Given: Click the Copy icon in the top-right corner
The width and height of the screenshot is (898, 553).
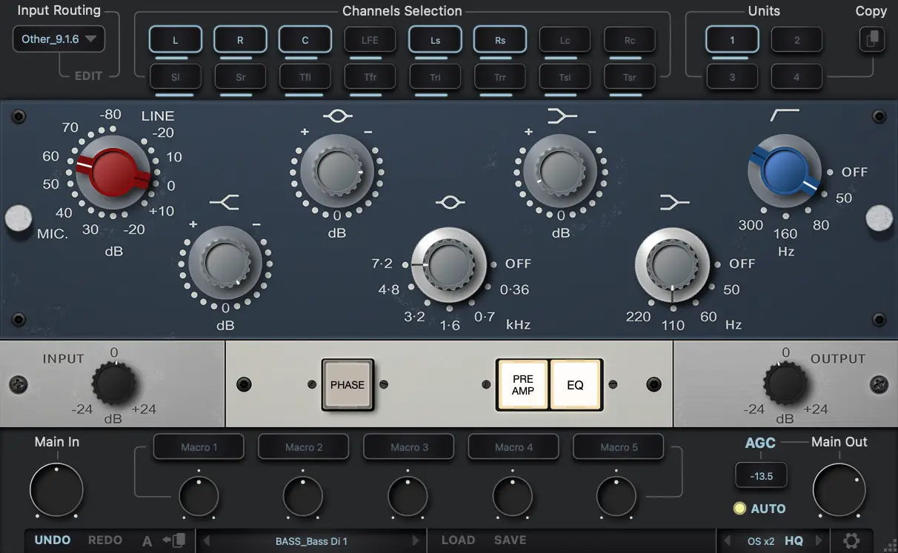Looking at the screenshot, I should click(872, 39).
